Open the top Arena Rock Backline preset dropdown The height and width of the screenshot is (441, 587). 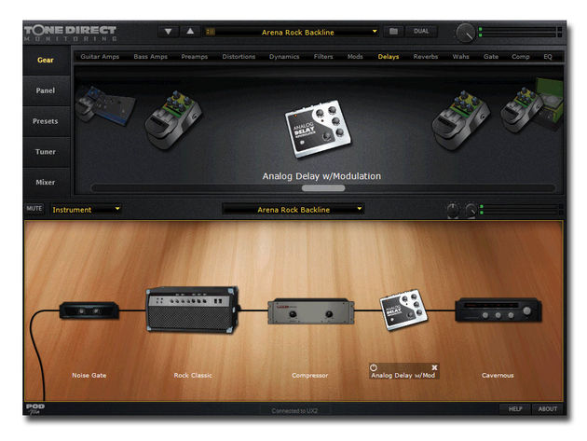(x=297, y=33)
